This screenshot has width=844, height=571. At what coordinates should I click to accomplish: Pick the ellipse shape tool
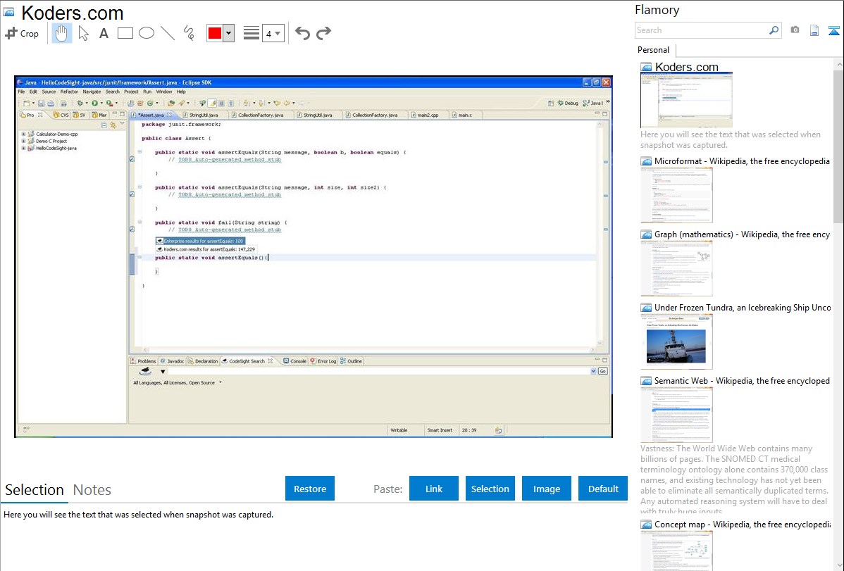click(x=146, y=33)
